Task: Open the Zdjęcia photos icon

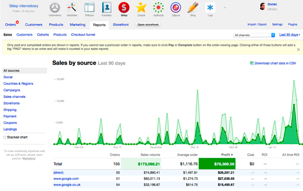Action: [x=176, y=8]
